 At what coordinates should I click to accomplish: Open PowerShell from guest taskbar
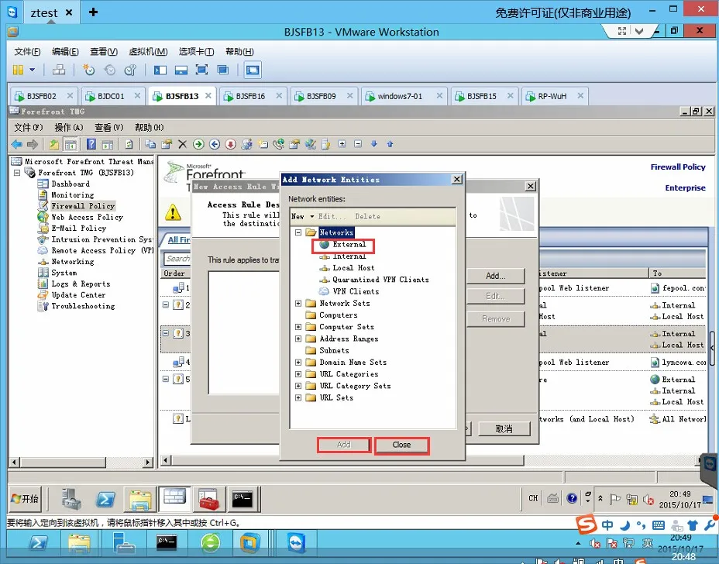click(x=105, y=500)
